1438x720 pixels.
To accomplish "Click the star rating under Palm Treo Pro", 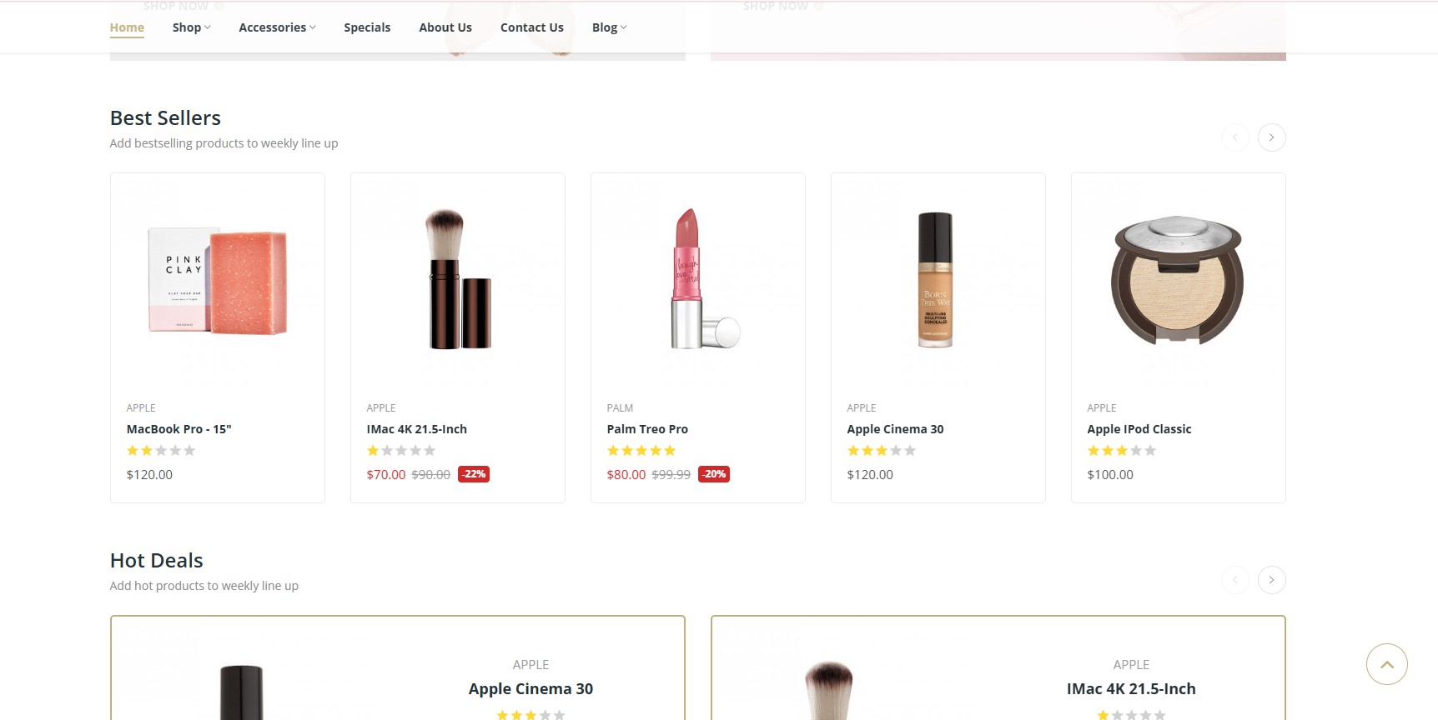I will coord(641,451).
